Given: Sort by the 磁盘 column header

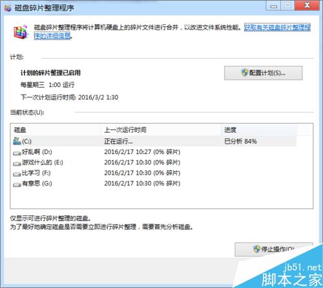Looking at the screenshot, I should 56,130.
